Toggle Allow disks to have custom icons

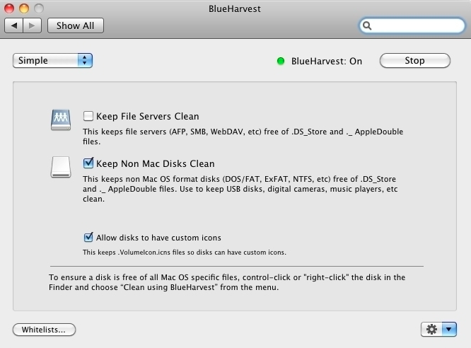(88, 238)
